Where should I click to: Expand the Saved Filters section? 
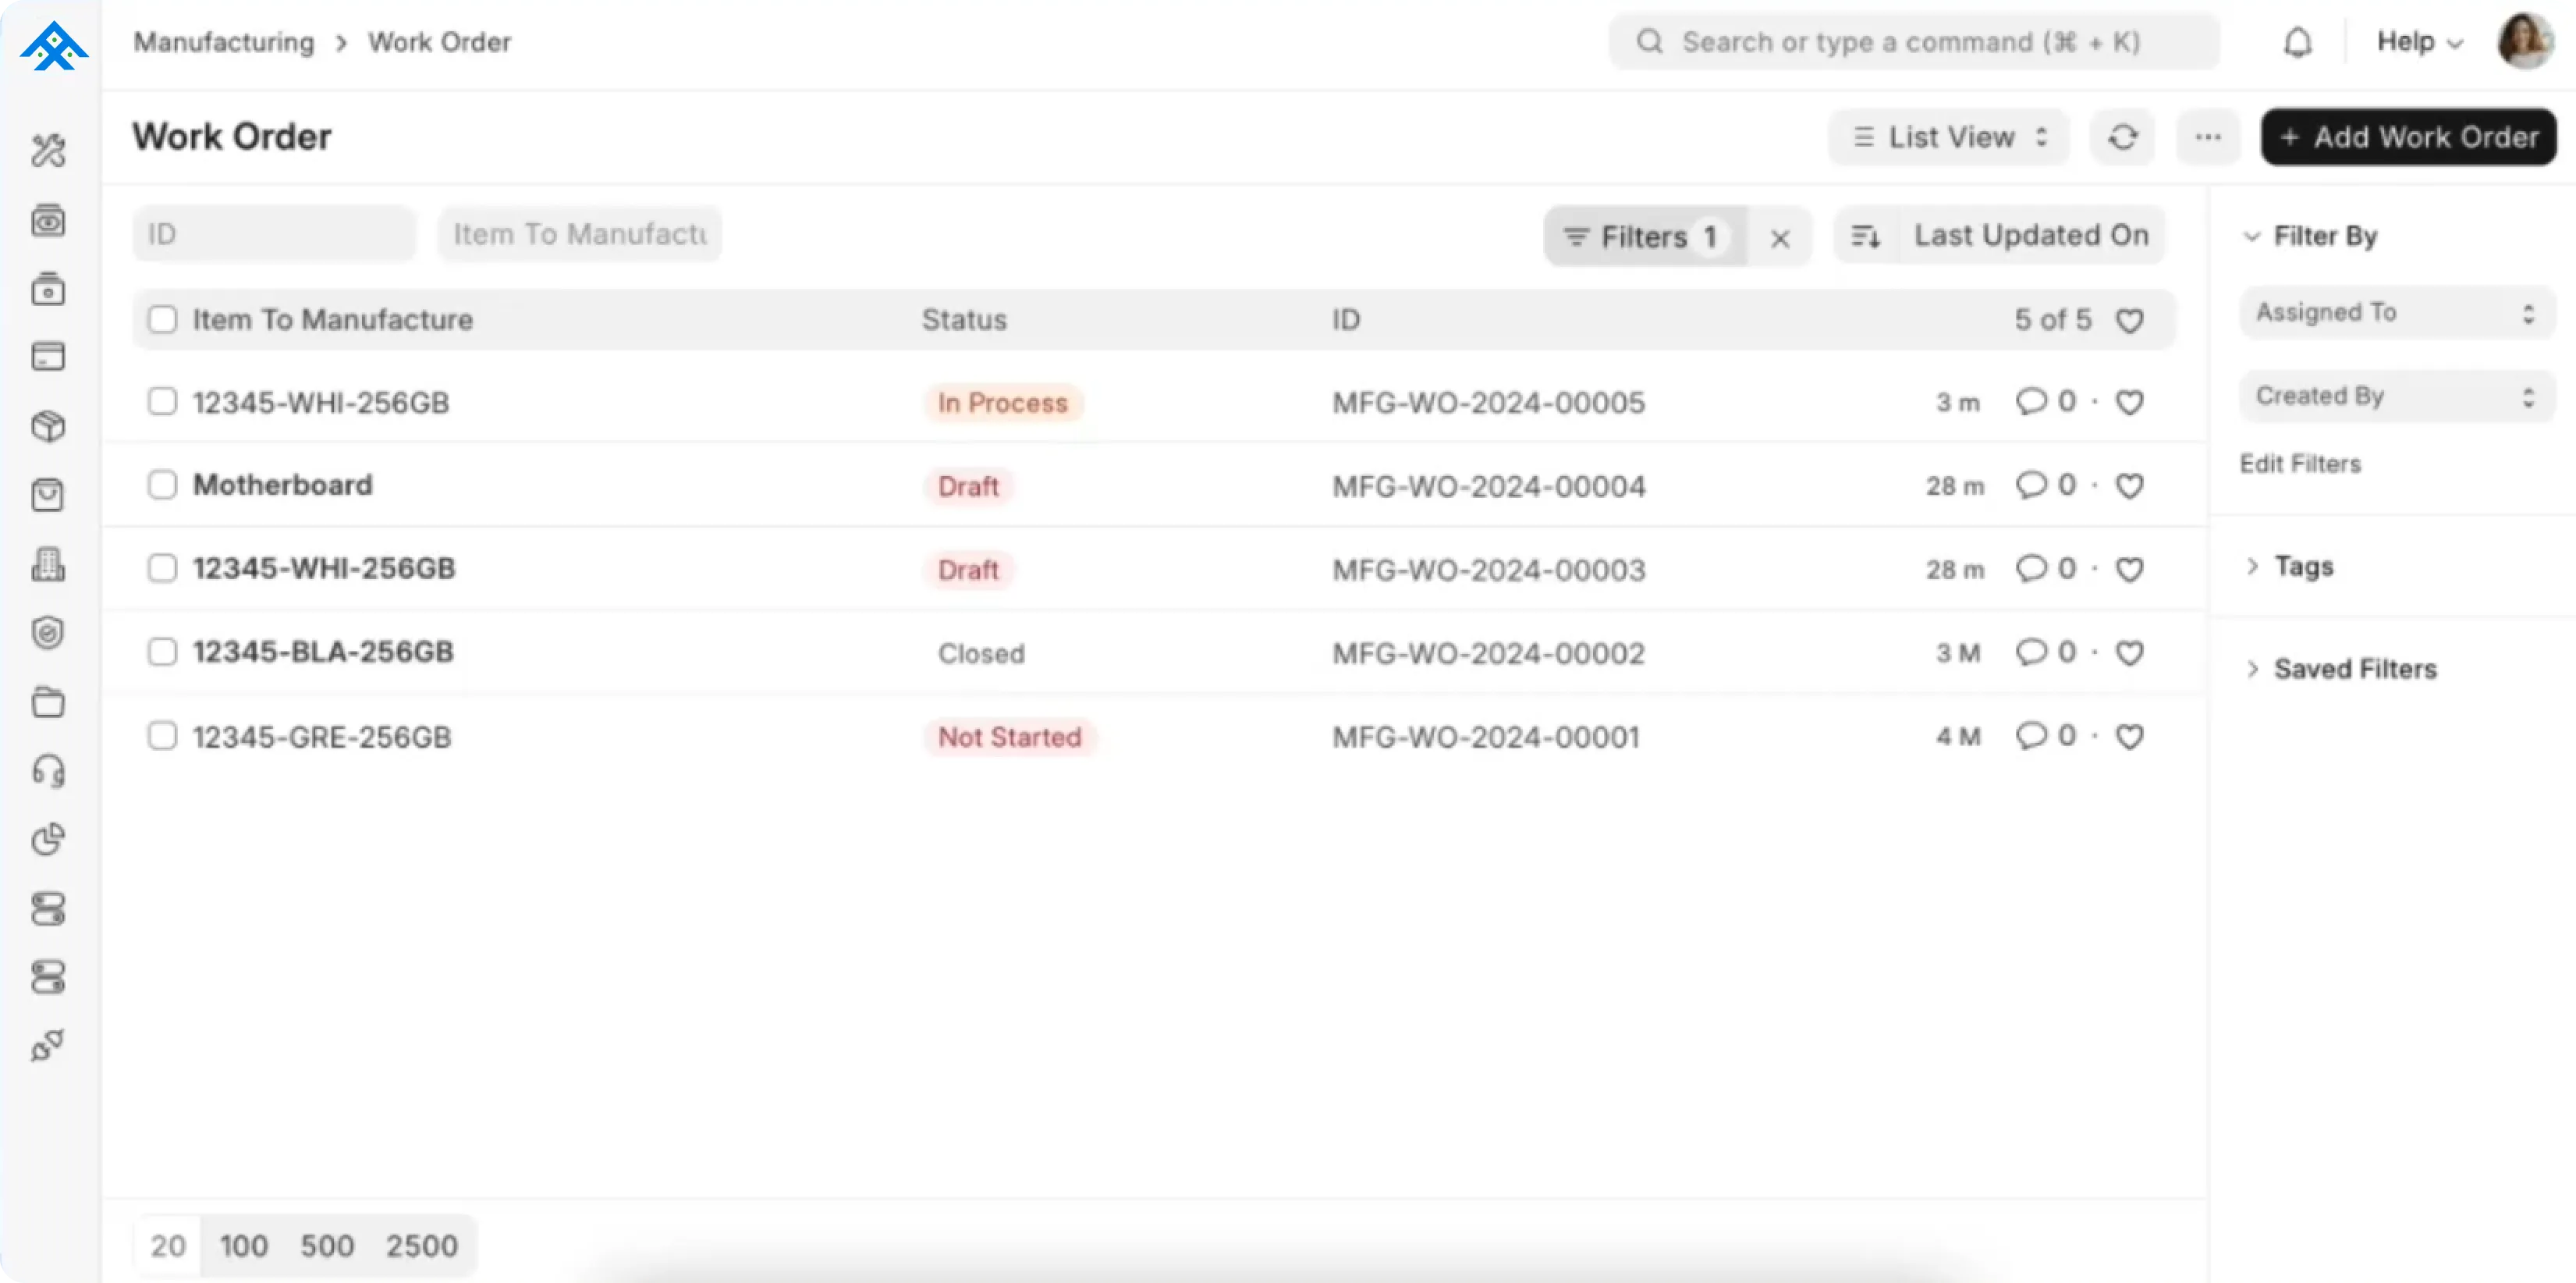[2354, 669]
